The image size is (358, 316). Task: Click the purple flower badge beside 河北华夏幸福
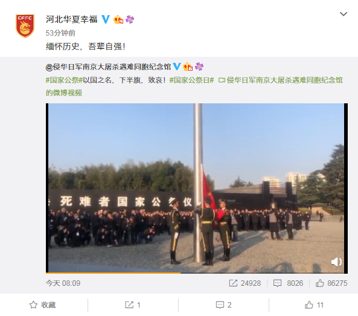[x=130, y=19]
